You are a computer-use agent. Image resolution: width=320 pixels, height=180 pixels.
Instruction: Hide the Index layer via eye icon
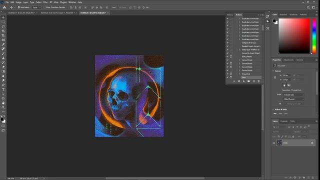pos(273,143)
